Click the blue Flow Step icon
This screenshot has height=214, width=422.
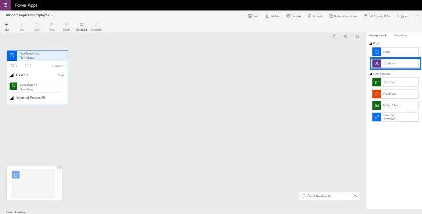coord(377,117)
